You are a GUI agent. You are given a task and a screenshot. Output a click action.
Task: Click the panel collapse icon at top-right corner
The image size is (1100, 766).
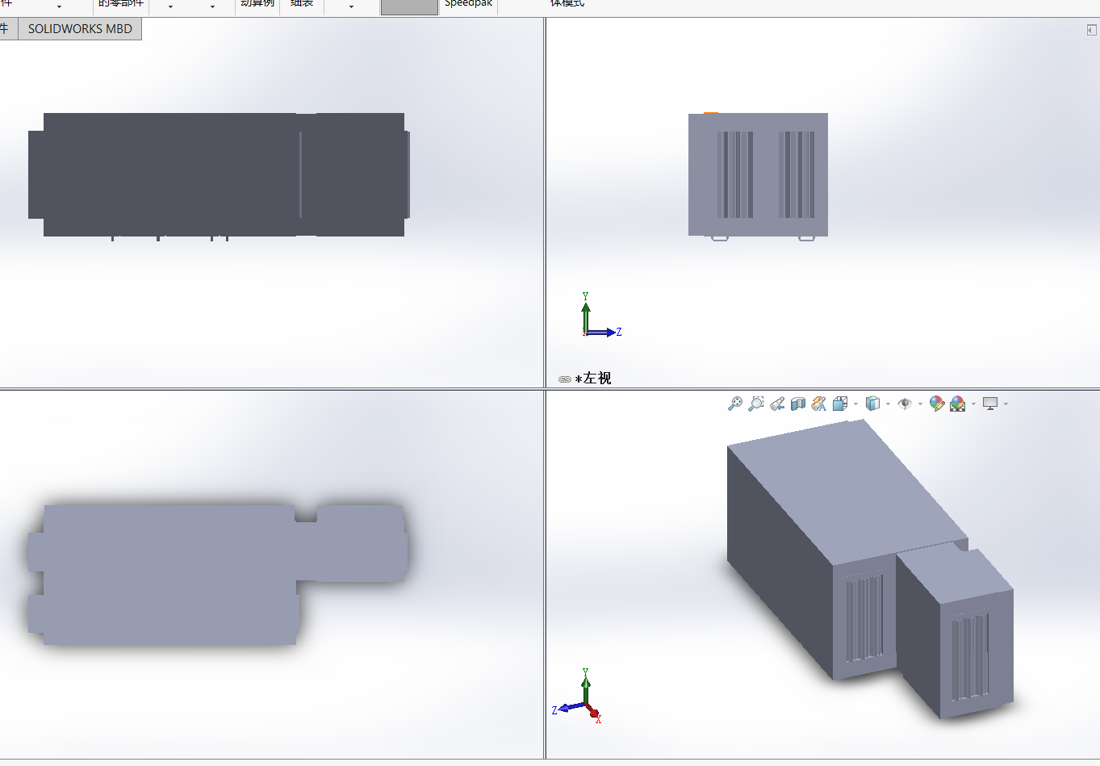(x=1091, y=30)
